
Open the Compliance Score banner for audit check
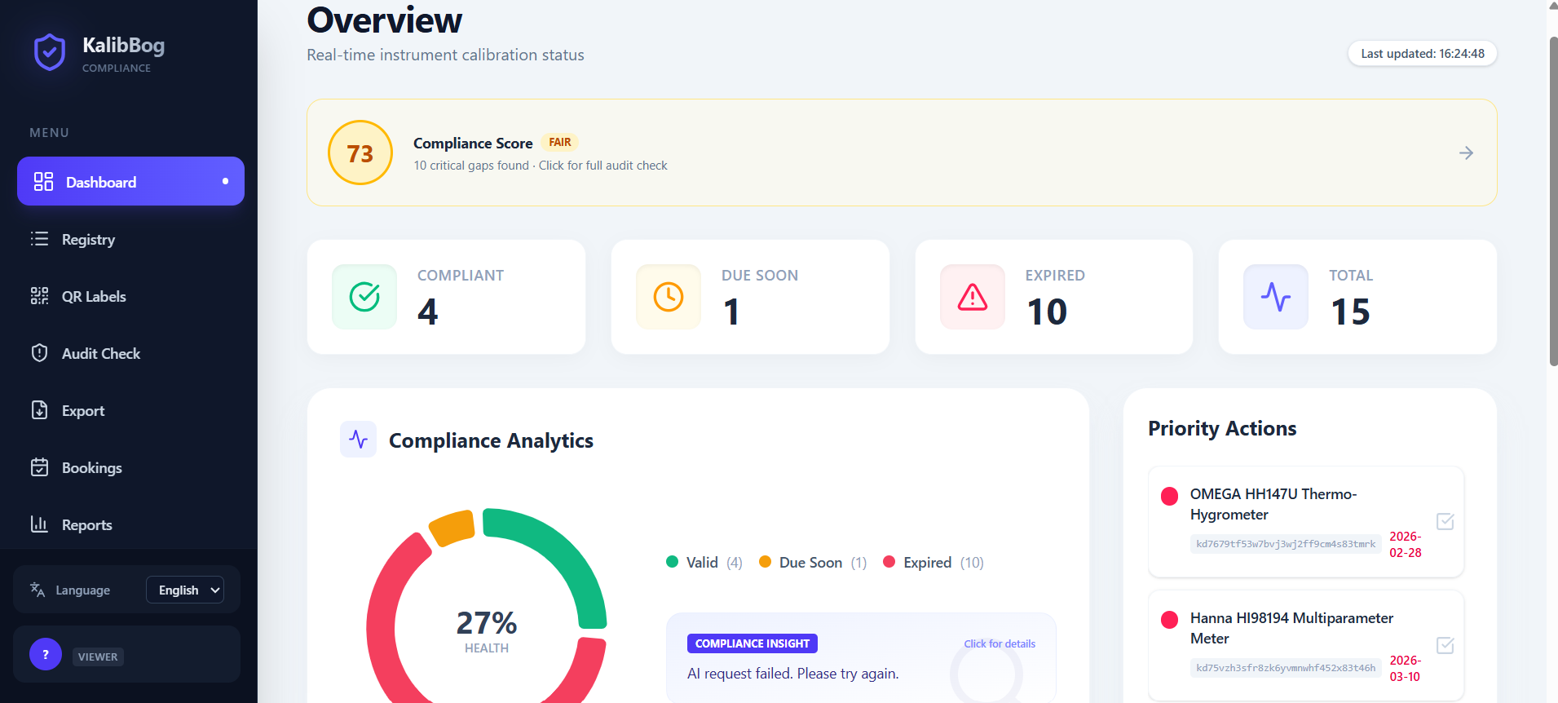tap(902, 153)
